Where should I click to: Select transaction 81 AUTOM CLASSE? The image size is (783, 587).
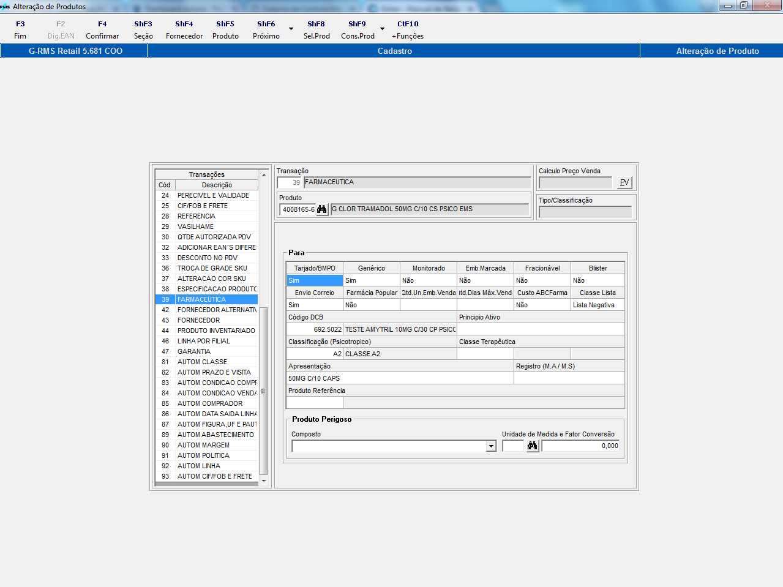206,362
